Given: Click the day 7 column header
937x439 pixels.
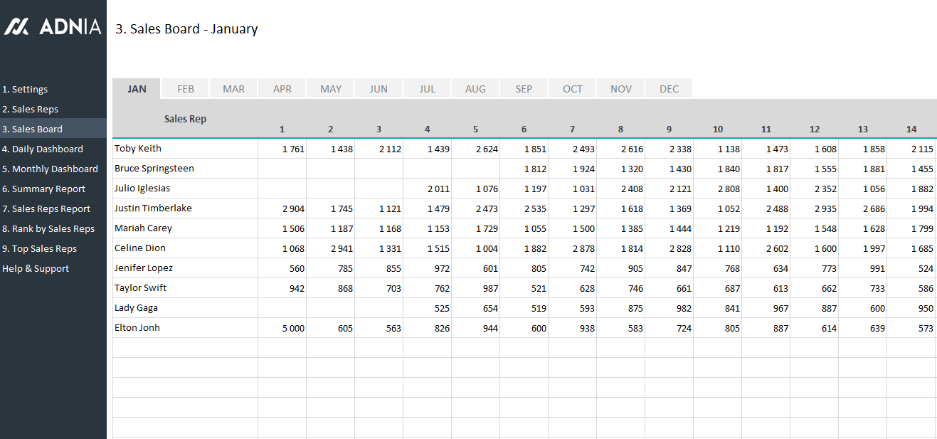Looking at the screenshot, I should point(573,129).
